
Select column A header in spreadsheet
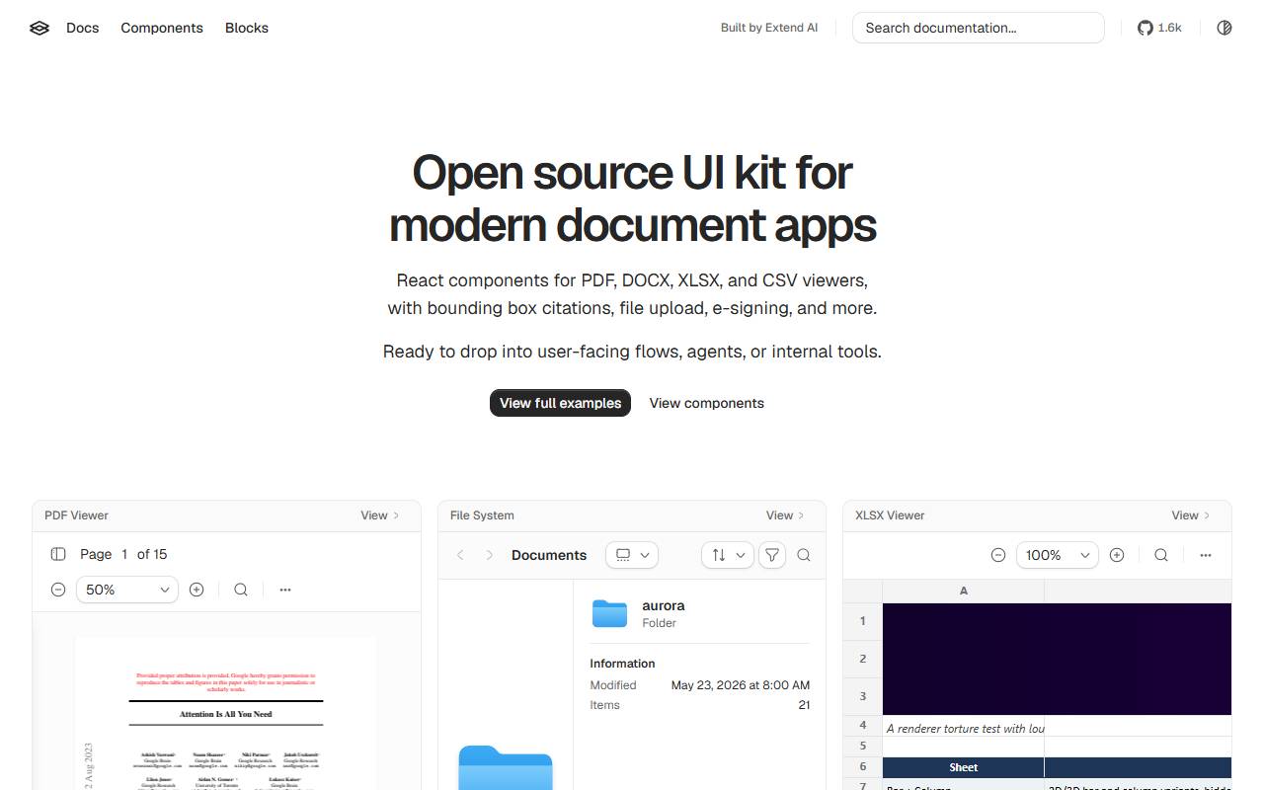point(964,591)
